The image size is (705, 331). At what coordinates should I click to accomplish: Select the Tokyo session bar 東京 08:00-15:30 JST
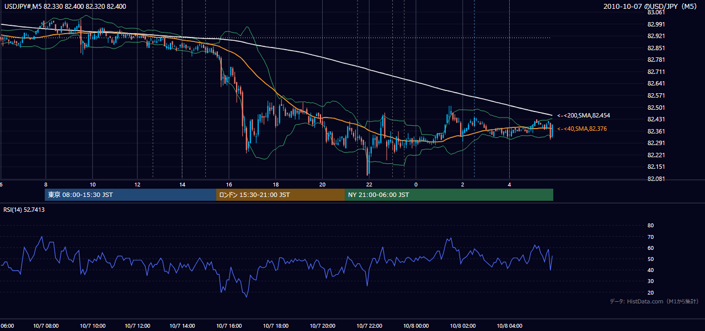click(131, 195)
